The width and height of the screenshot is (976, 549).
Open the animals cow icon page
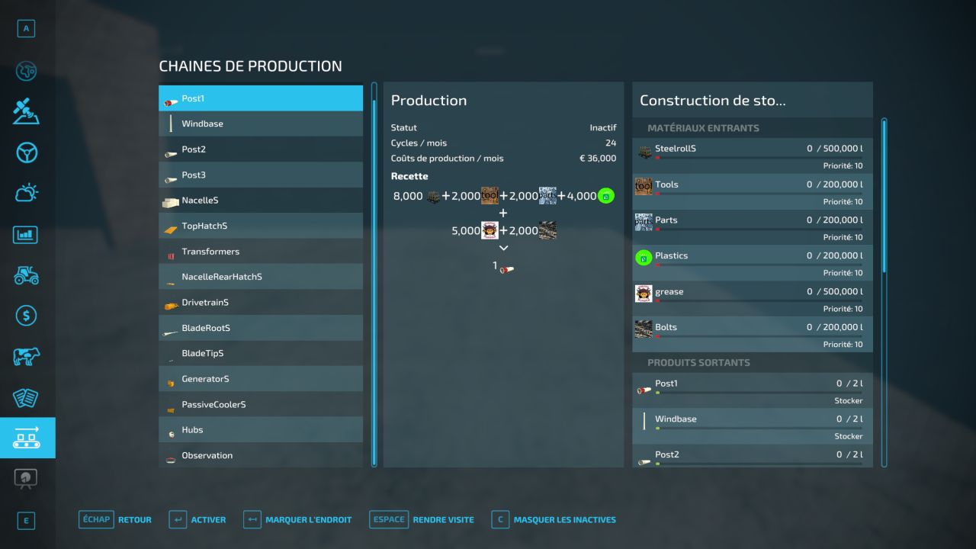point(26,356)
